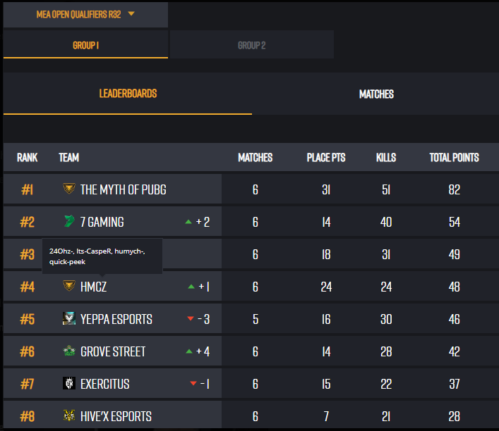Viewport: 499px width, 431px height.
Task: Open the Matches tab
Action: (376, 94)
